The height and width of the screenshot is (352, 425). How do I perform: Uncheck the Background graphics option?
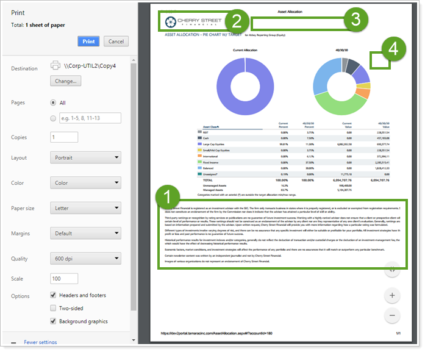pyautogui.click(x=54, y=321)
